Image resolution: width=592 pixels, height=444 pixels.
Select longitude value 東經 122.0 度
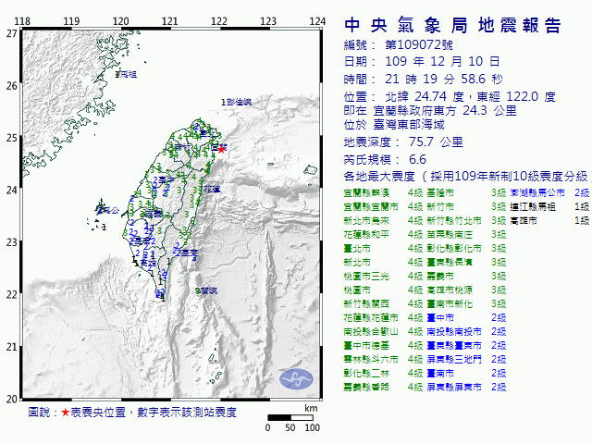tap(516, 96)
